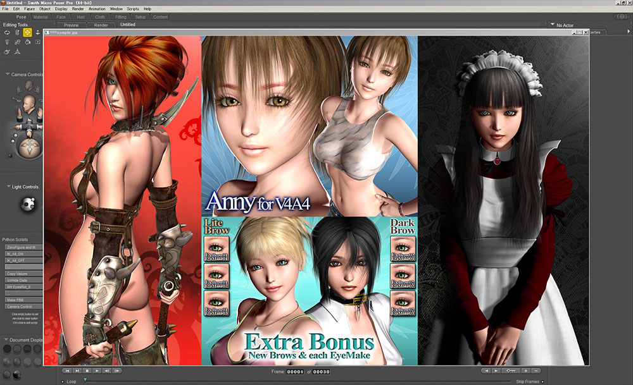Choose the Texture Shaded display style sphere
The image size is (633, 385).
point(17,375)
